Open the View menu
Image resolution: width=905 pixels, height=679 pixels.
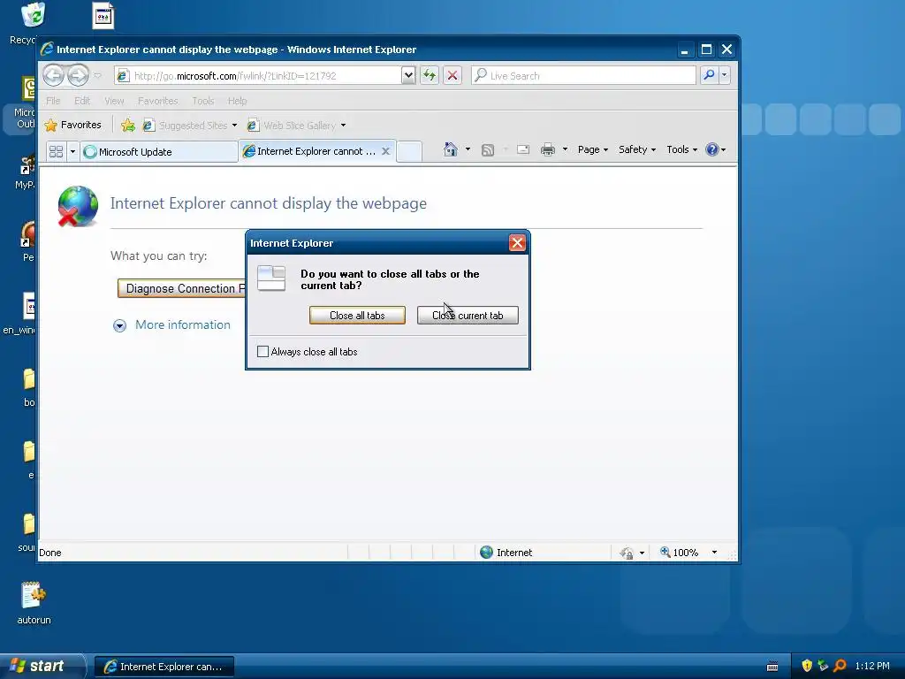click(114, 101)
